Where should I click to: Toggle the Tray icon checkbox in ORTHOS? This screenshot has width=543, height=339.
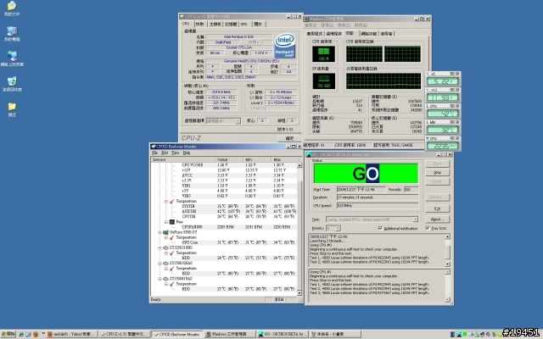click(x=428, y=228)
